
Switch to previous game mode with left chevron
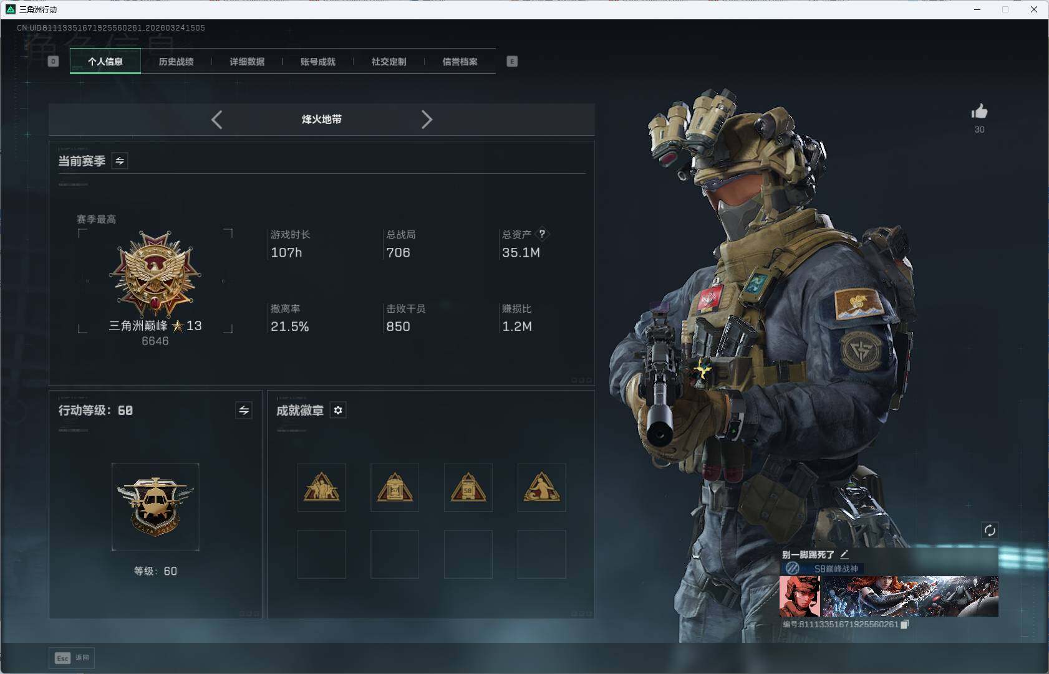216,120
